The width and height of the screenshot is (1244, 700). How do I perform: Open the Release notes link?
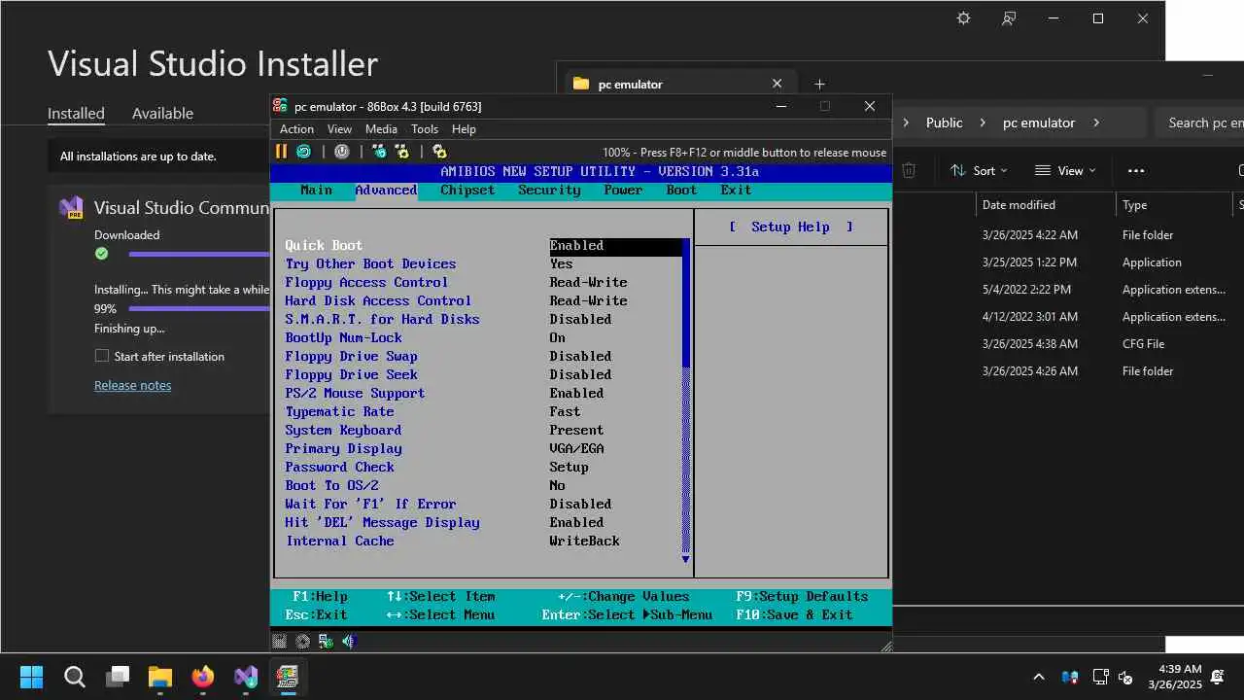pos(132,385)
